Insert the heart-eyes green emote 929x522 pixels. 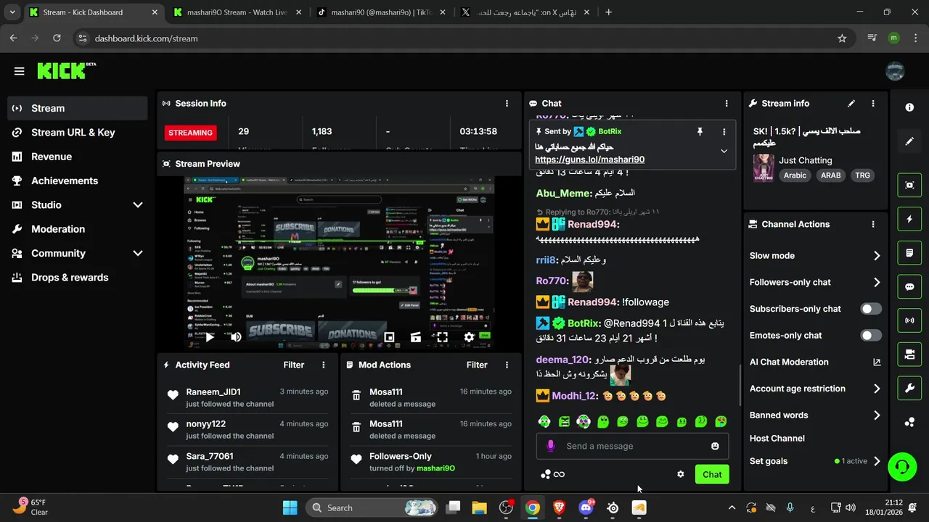721,421
